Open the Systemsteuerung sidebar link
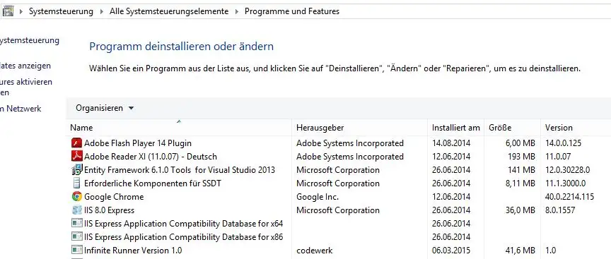The width and height of the screenshot is (611, 259). click(x=29, y=40)
